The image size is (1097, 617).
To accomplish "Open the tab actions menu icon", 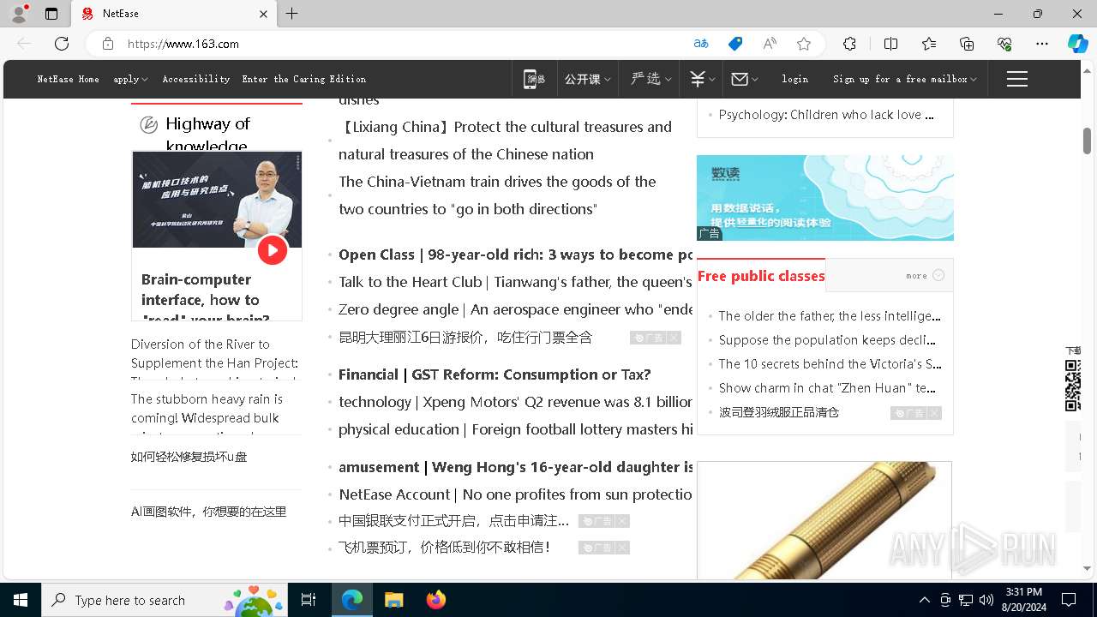I will [x=51, y=14].
